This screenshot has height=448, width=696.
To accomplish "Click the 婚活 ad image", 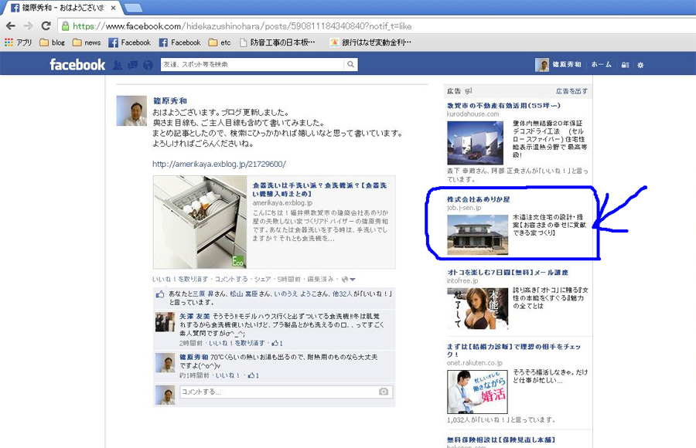I will [x=477, y=392].
